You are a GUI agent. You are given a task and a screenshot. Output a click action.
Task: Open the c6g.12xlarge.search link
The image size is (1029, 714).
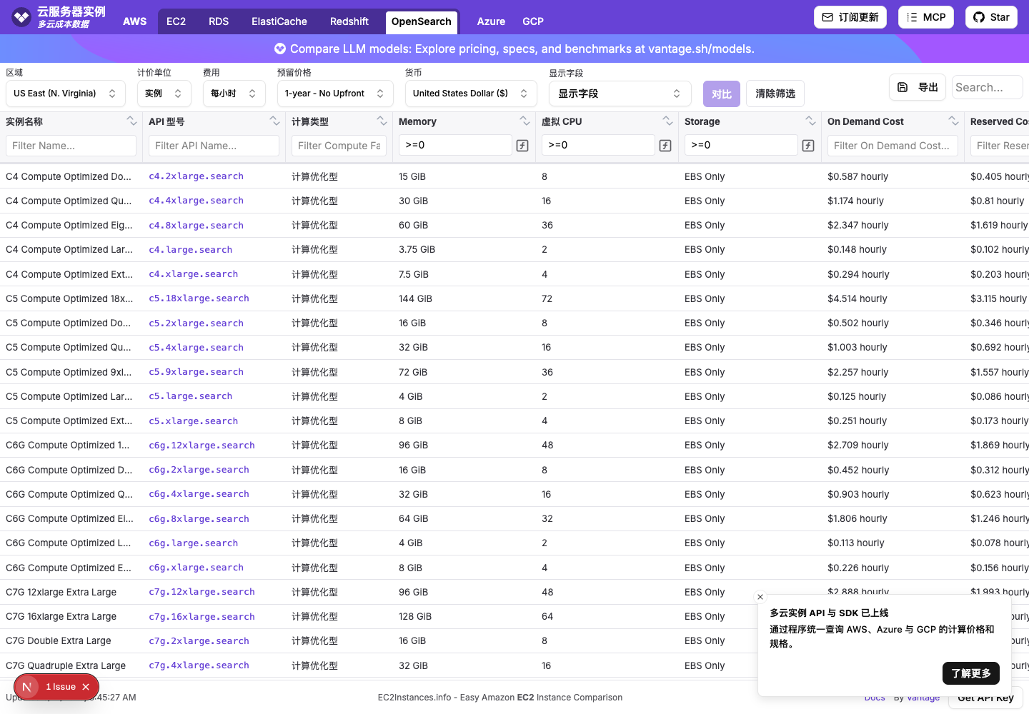[x=202, y=445]
